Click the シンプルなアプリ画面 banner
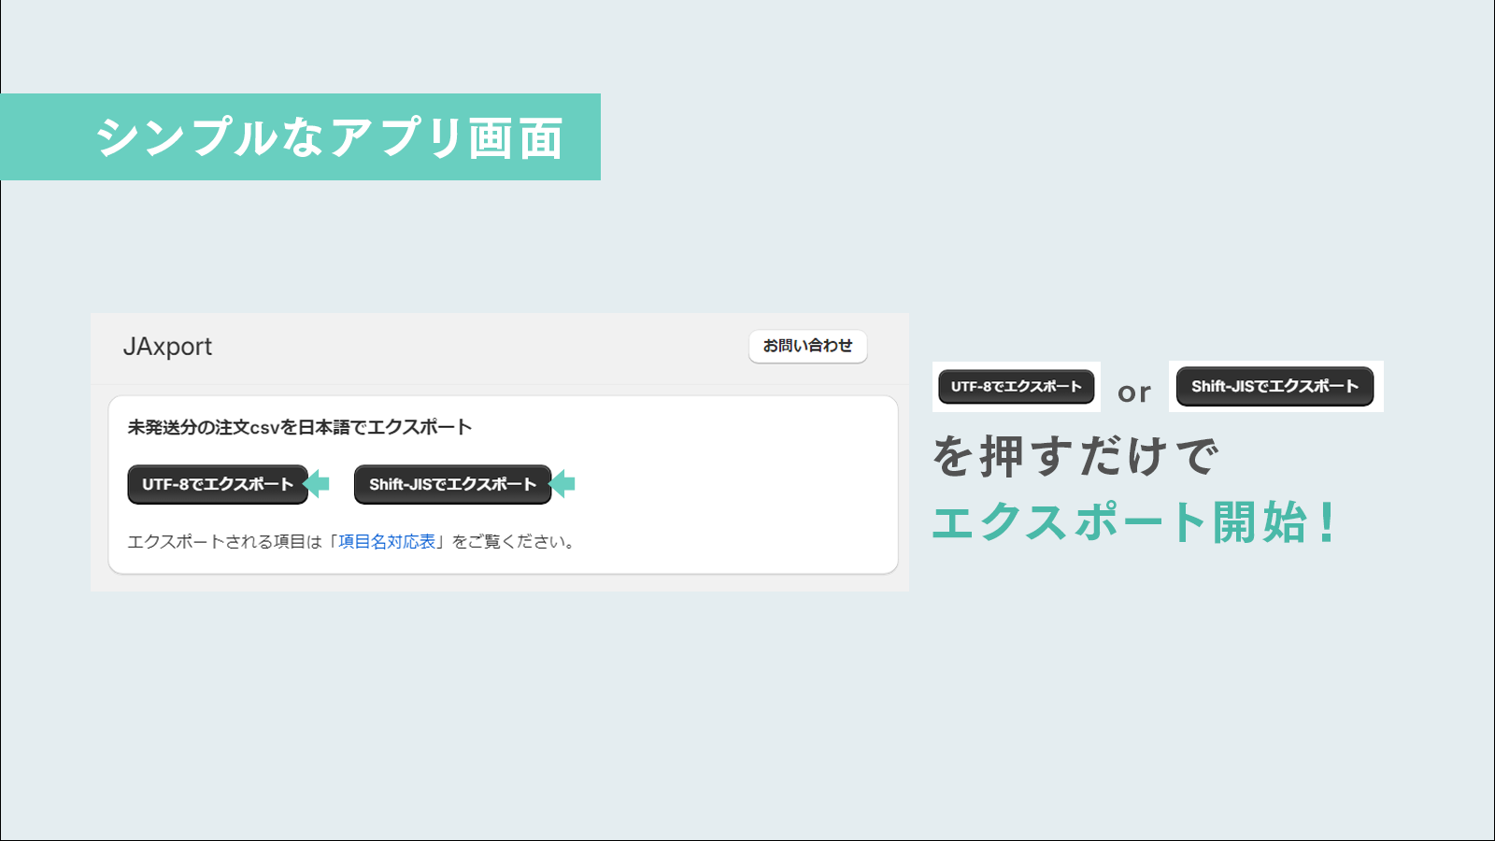The image size is (1495, 841). click(299, 136)
